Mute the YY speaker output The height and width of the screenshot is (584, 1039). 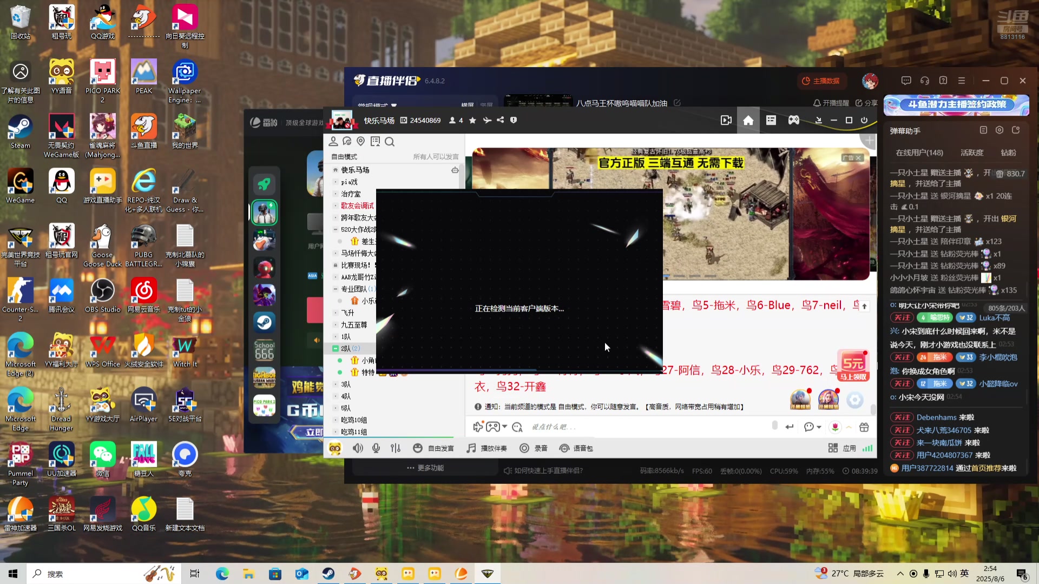pyautogui.click(x=358, y=448)
